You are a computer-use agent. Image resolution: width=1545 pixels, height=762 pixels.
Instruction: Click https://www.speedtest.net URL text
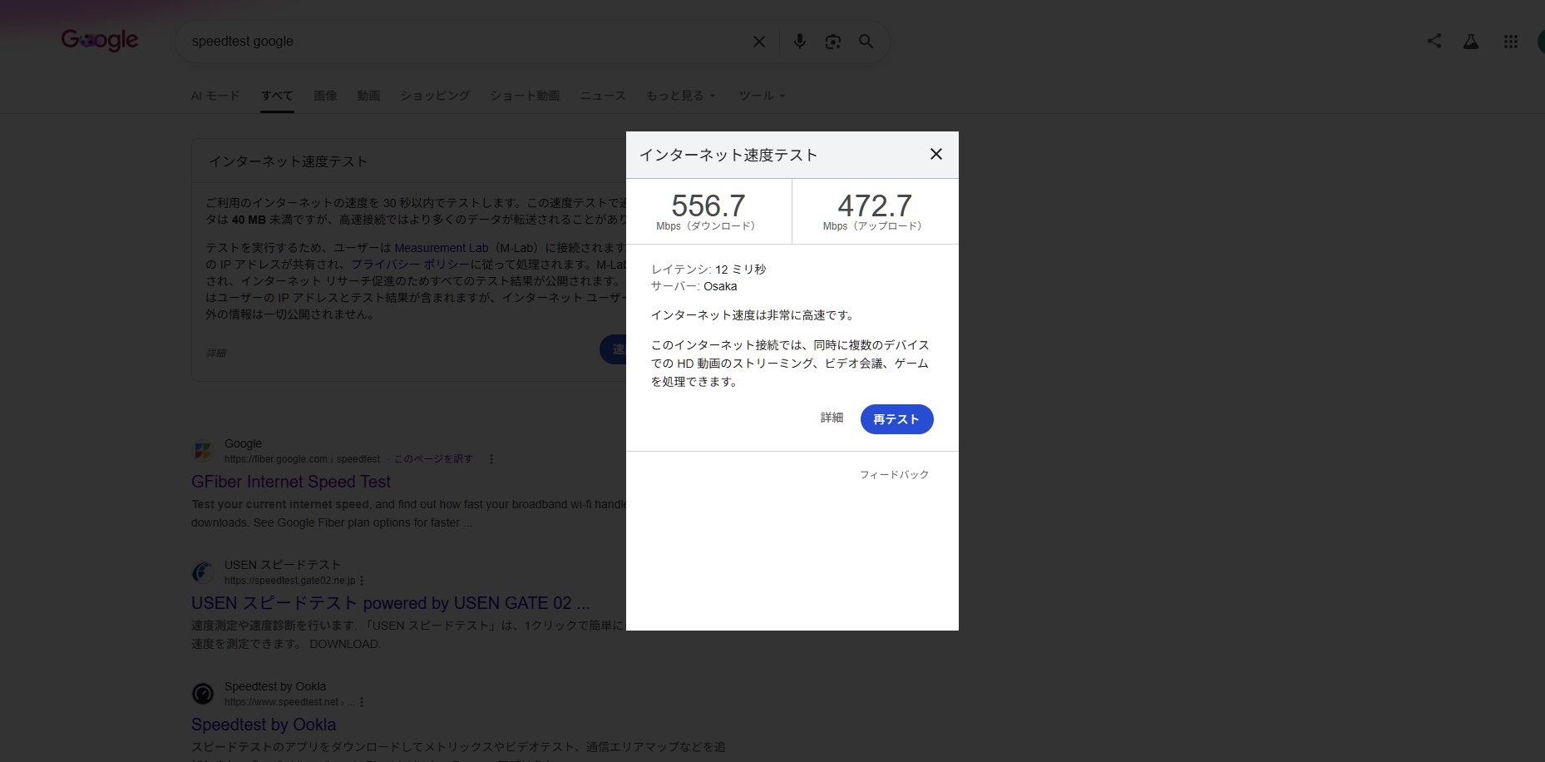click(282, 702)
